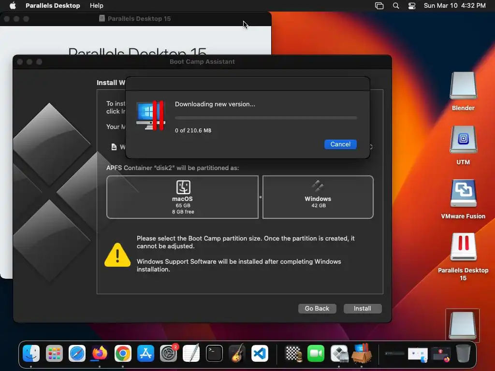Viewport: 495px width, 371px height.
Task: Open TextEdit from the Dock
Action: (x=191, y=353)
